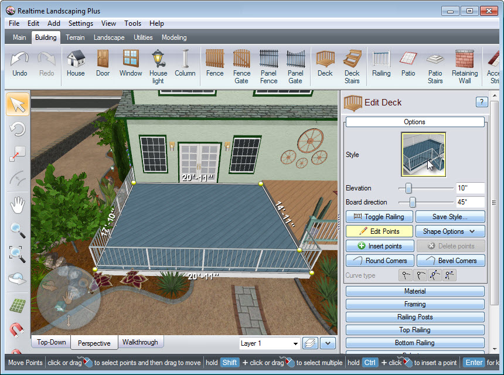The width and height of the screenshot is (504, 375).
Task: Expand the Material section
Action: [415, 291]
